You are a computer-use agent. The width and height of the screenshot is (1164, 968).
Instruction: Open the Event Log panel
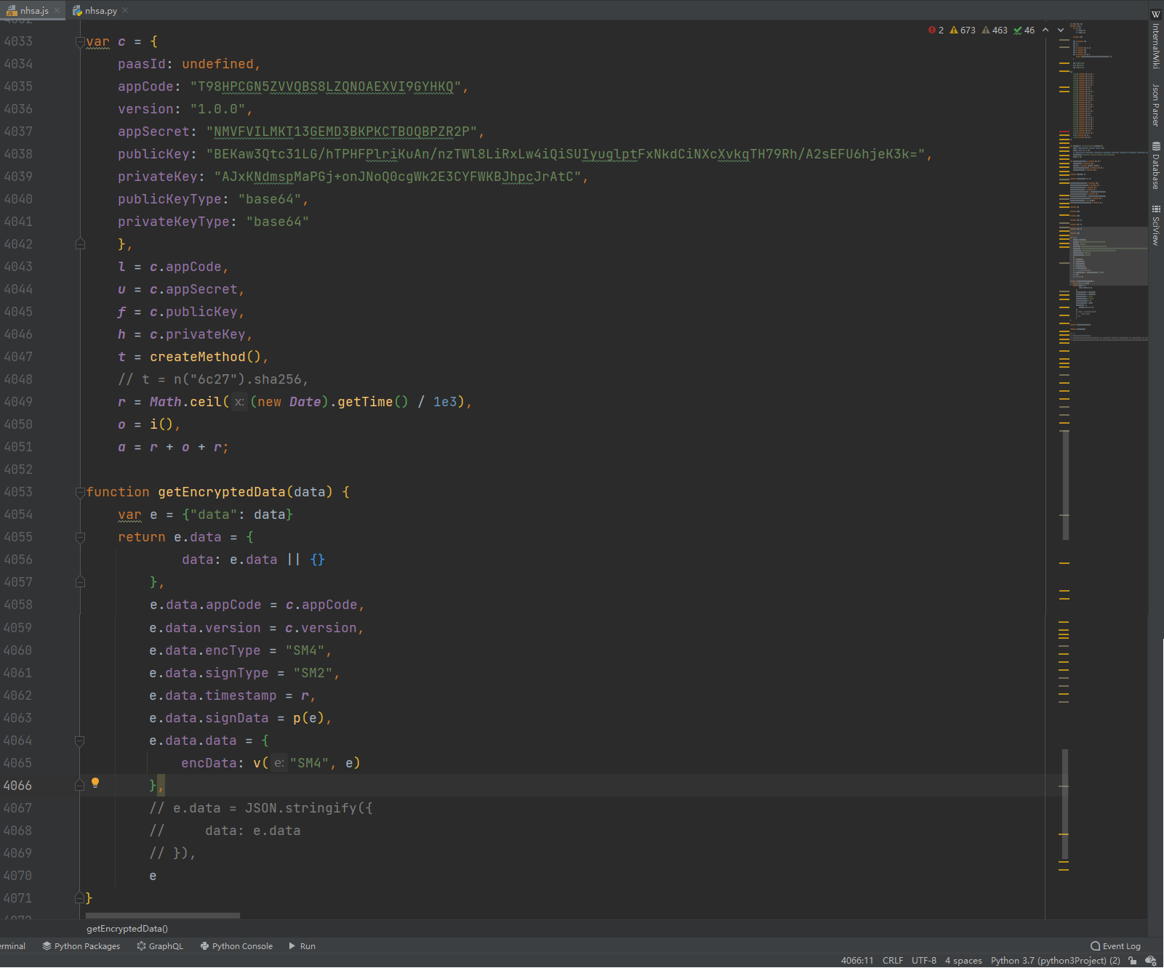[x=1115, y=946]
